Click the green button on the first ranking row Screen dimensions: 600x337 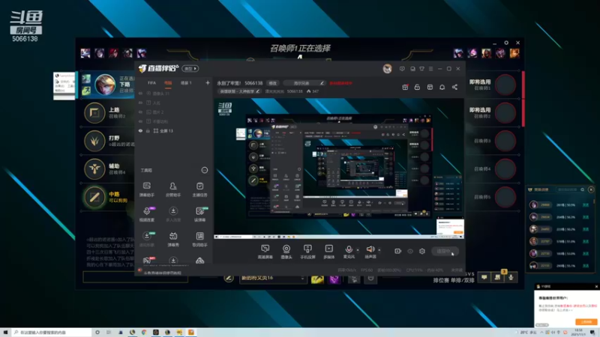pyautogui.click(x=586, y=204)
